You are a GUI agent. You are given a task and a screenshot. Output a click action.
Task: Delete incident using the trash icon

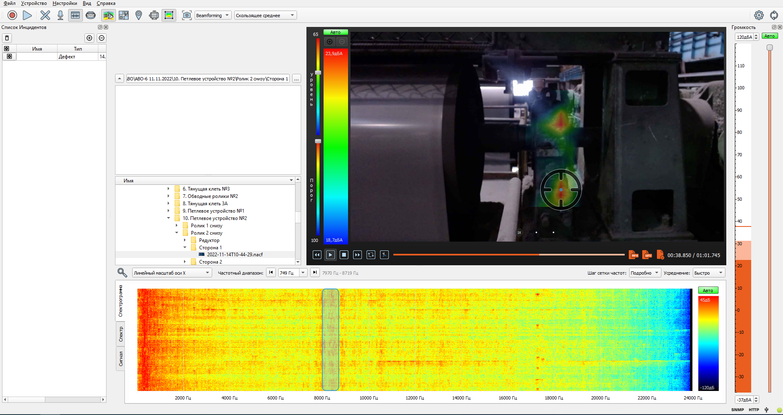(x=7, y=38)
